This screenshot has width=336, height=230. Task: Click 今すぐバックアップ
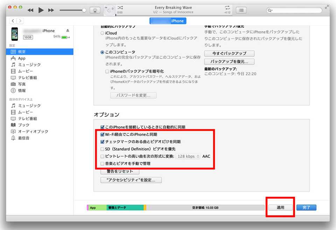pyautogui.click(x=229, y=53)
